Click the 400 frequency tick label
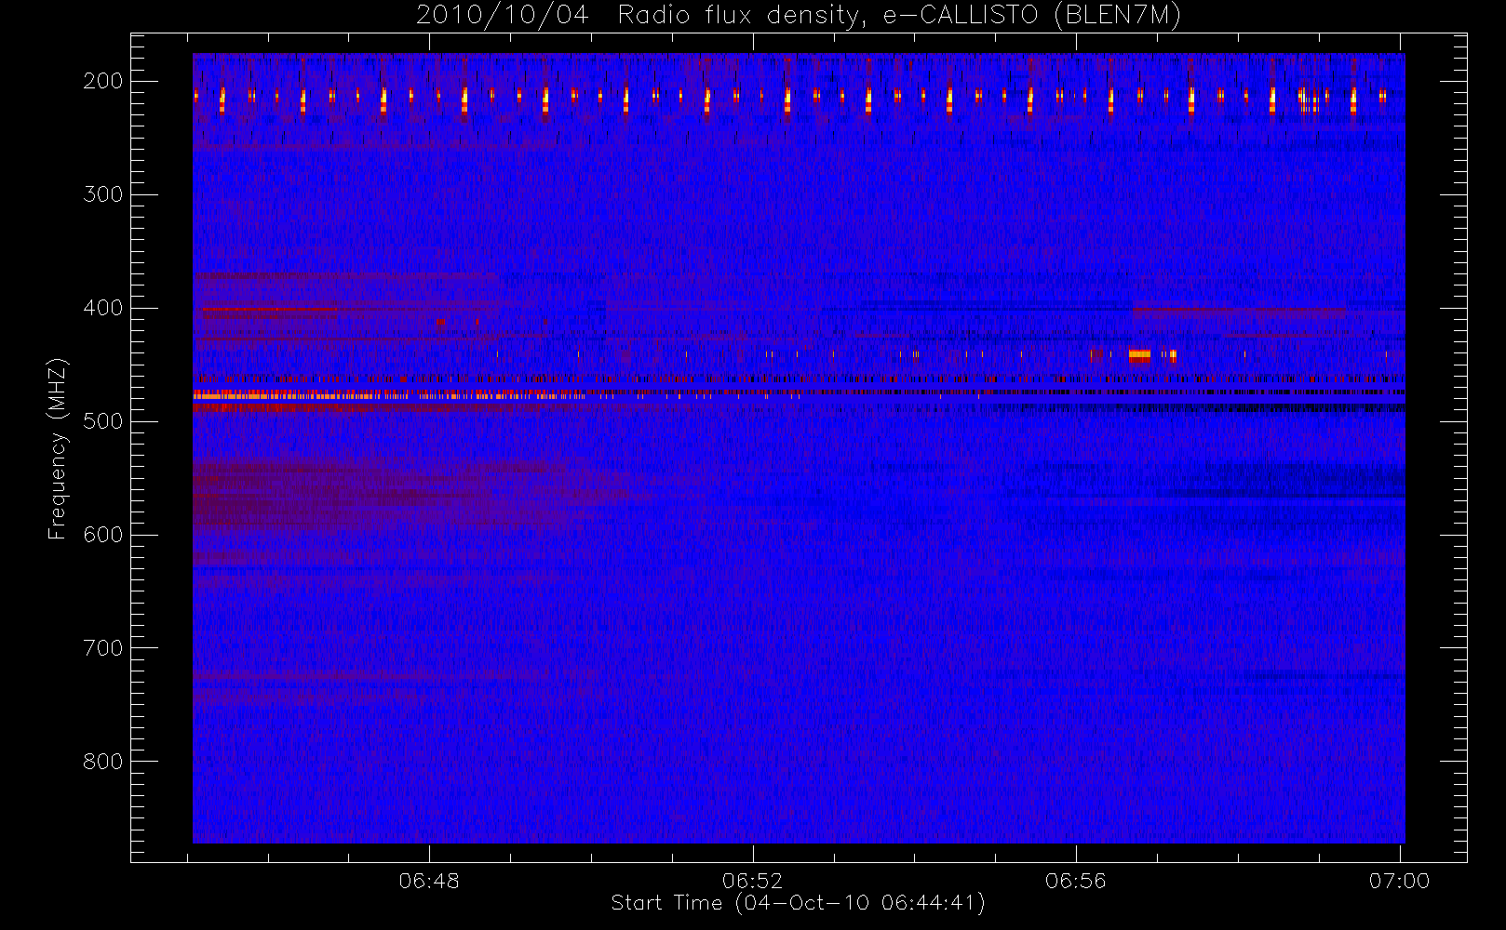Viewport: 1506px width, 930px height. [102, 308]
